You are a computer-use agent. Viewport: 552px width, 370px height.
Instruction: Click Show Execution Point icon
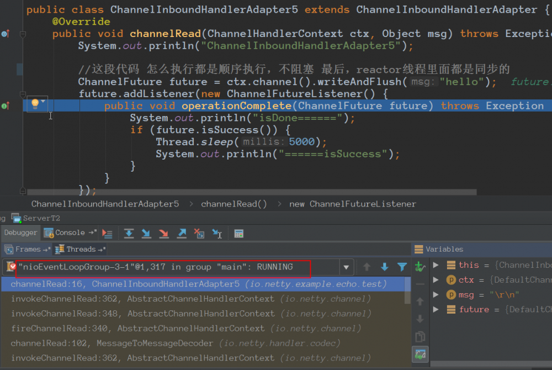107,234
